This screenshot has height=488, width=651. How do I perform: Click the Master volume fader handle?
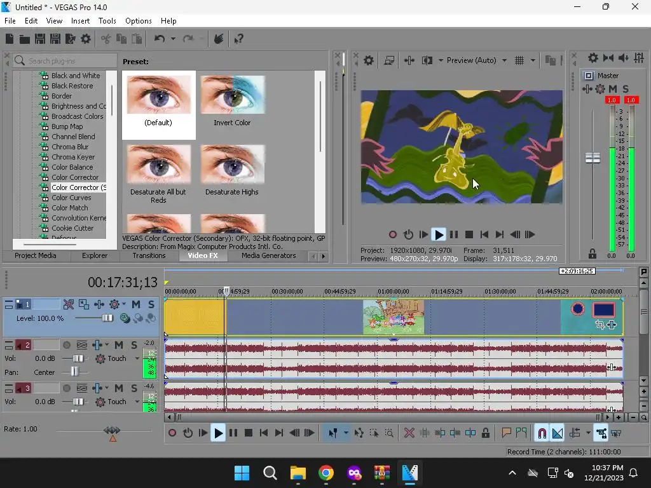click(x=593, y=158)
